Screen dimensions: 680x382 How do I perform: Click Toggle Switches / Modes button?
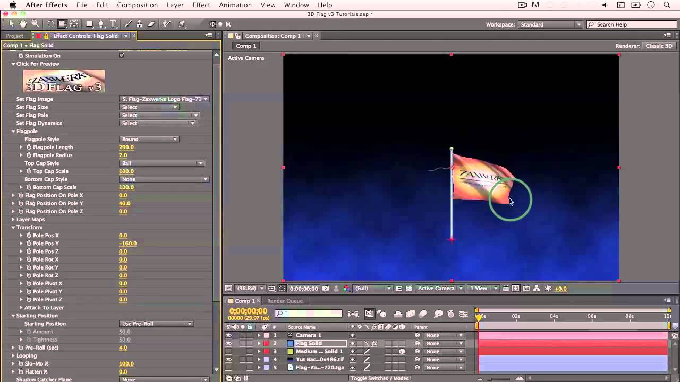coord(379,378)
